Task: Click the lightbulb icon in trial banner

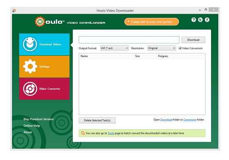Action: tap(128, 22)
